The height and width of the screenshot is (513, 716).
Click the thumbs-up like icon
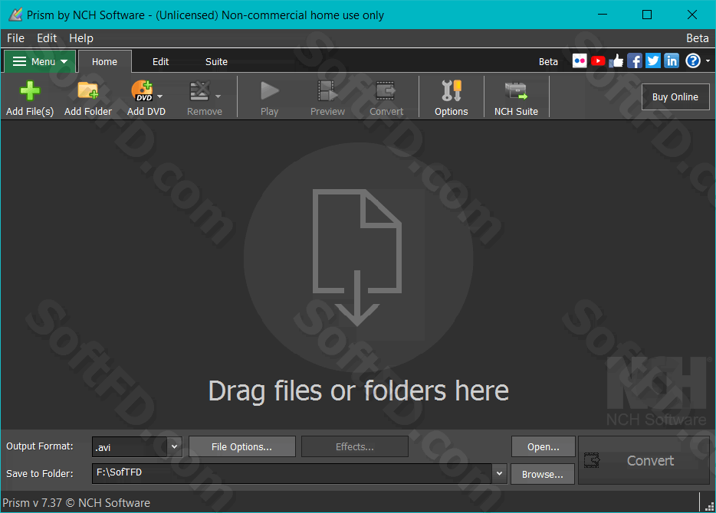pyautogui.click(x=616, y=60)
